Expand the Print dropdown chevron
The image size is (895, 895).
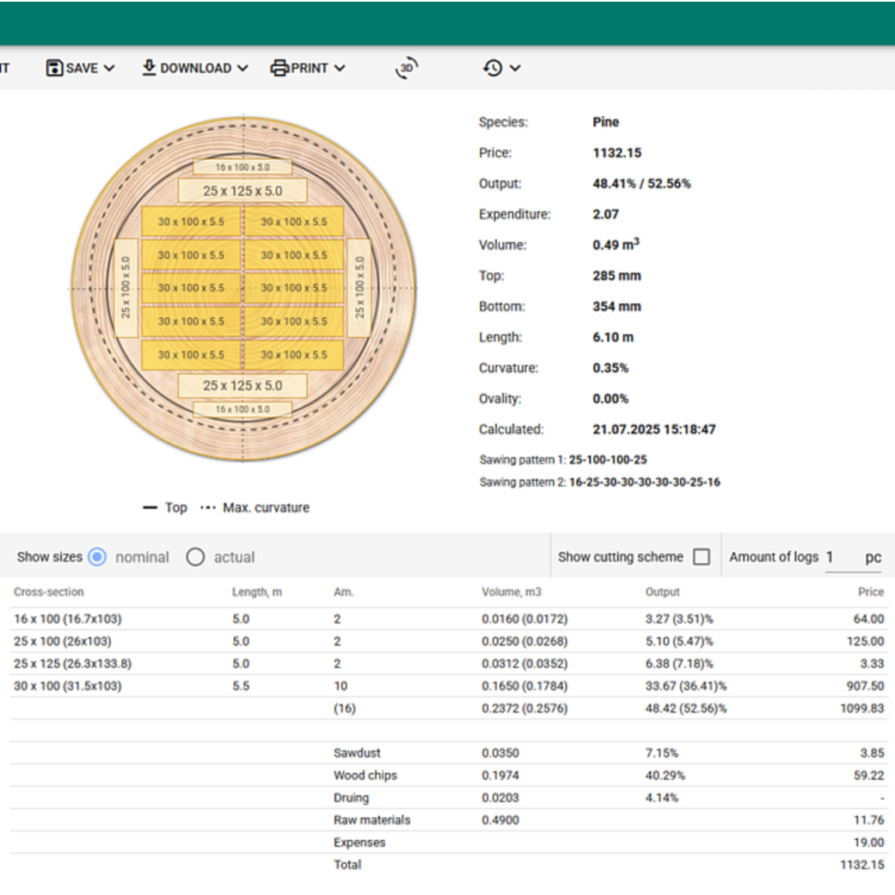[340, 68]
